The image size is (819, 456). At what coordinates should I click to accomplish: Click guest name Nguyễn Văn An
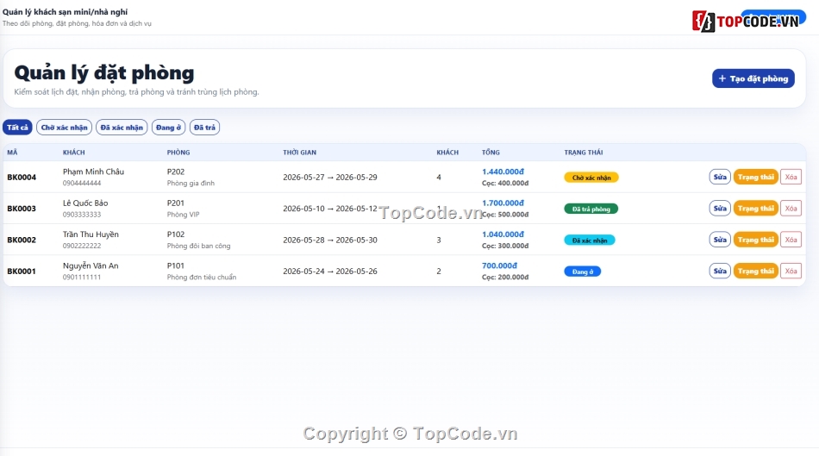tap(91, 265)
